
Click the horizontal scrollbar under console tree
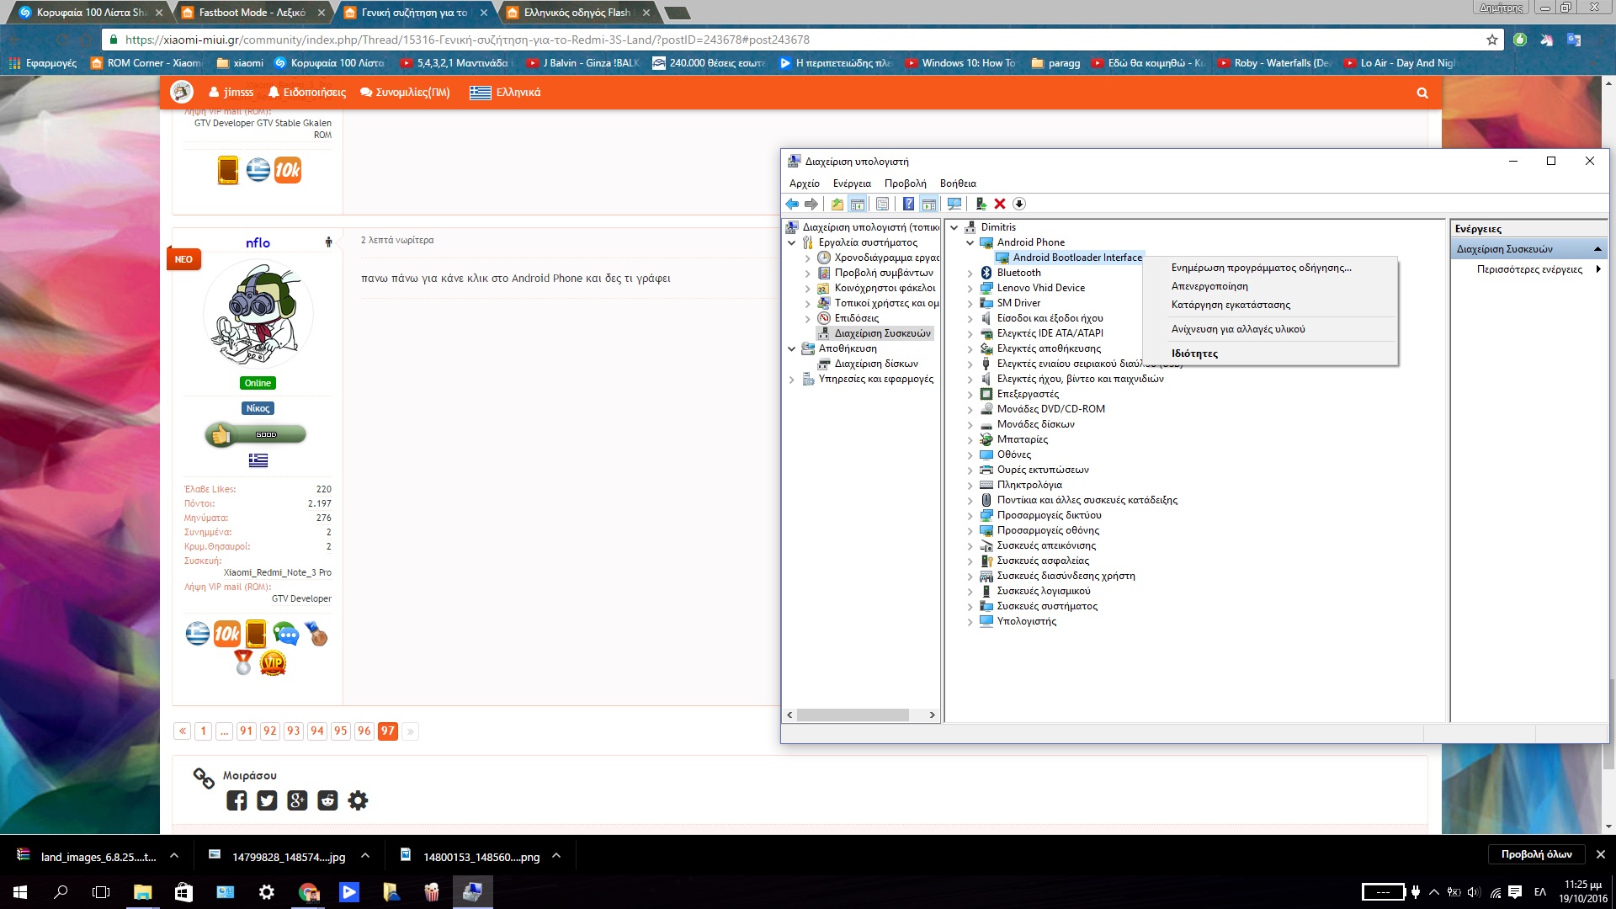pyautogui.click(x=852, y=715)
